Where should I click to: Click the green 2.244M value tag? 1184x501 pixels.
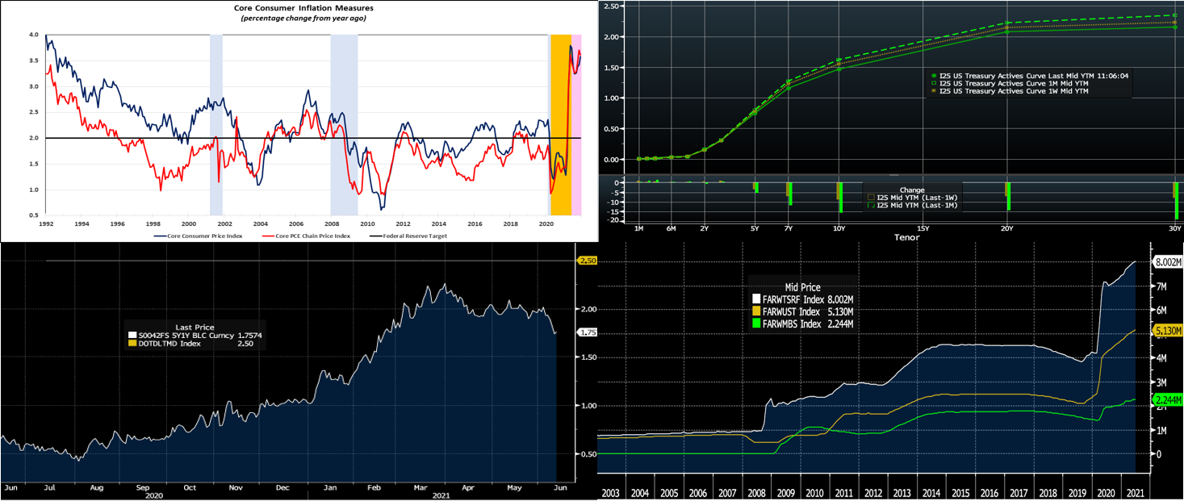(1166, 400)
